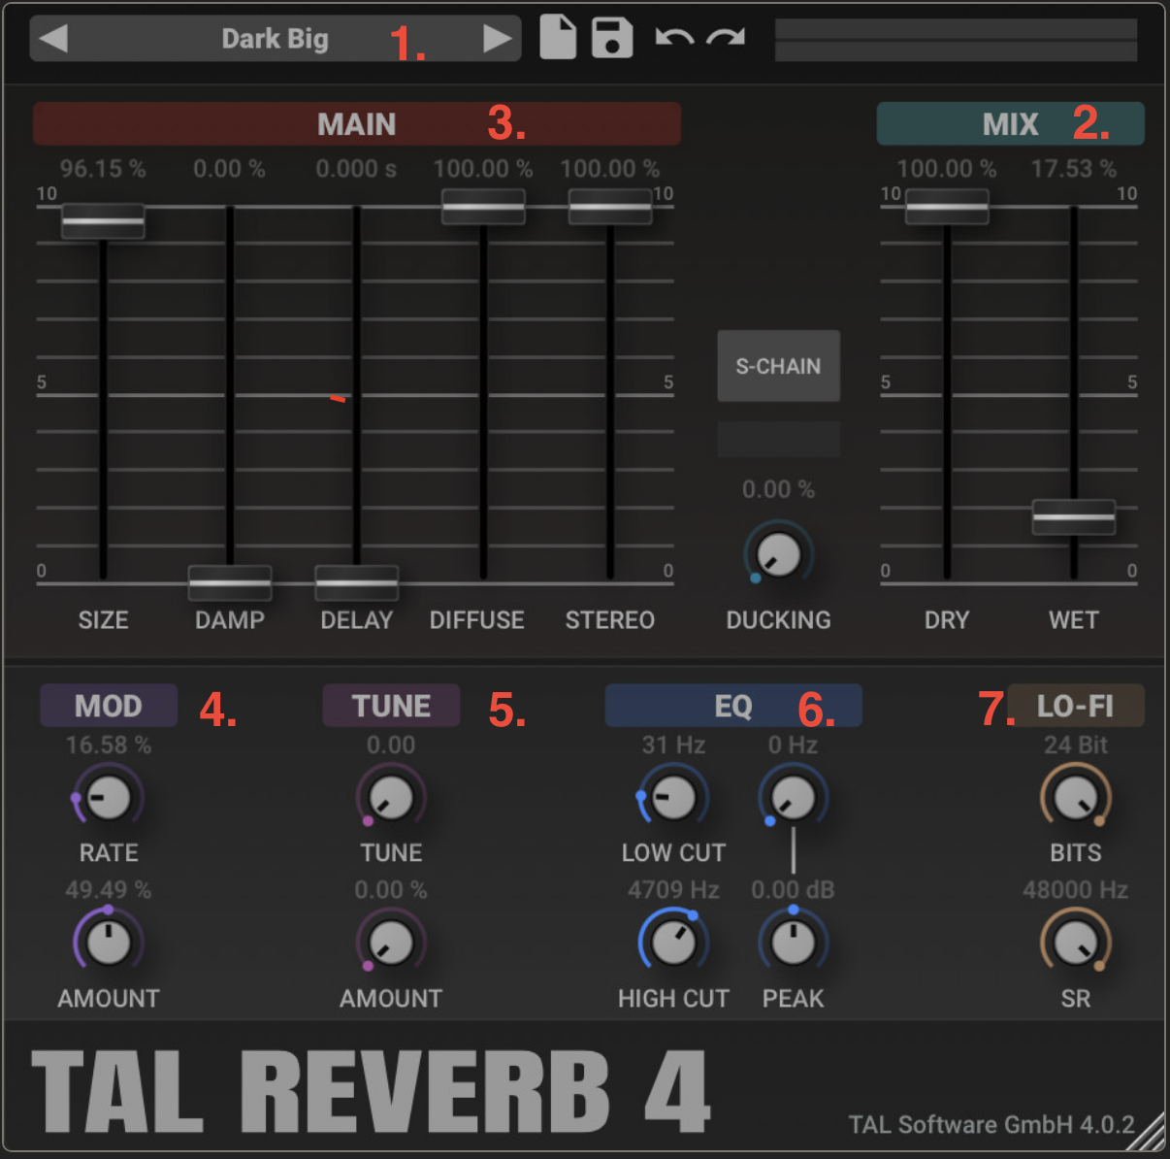Click the MOD RATE knob

coord(109,798)
